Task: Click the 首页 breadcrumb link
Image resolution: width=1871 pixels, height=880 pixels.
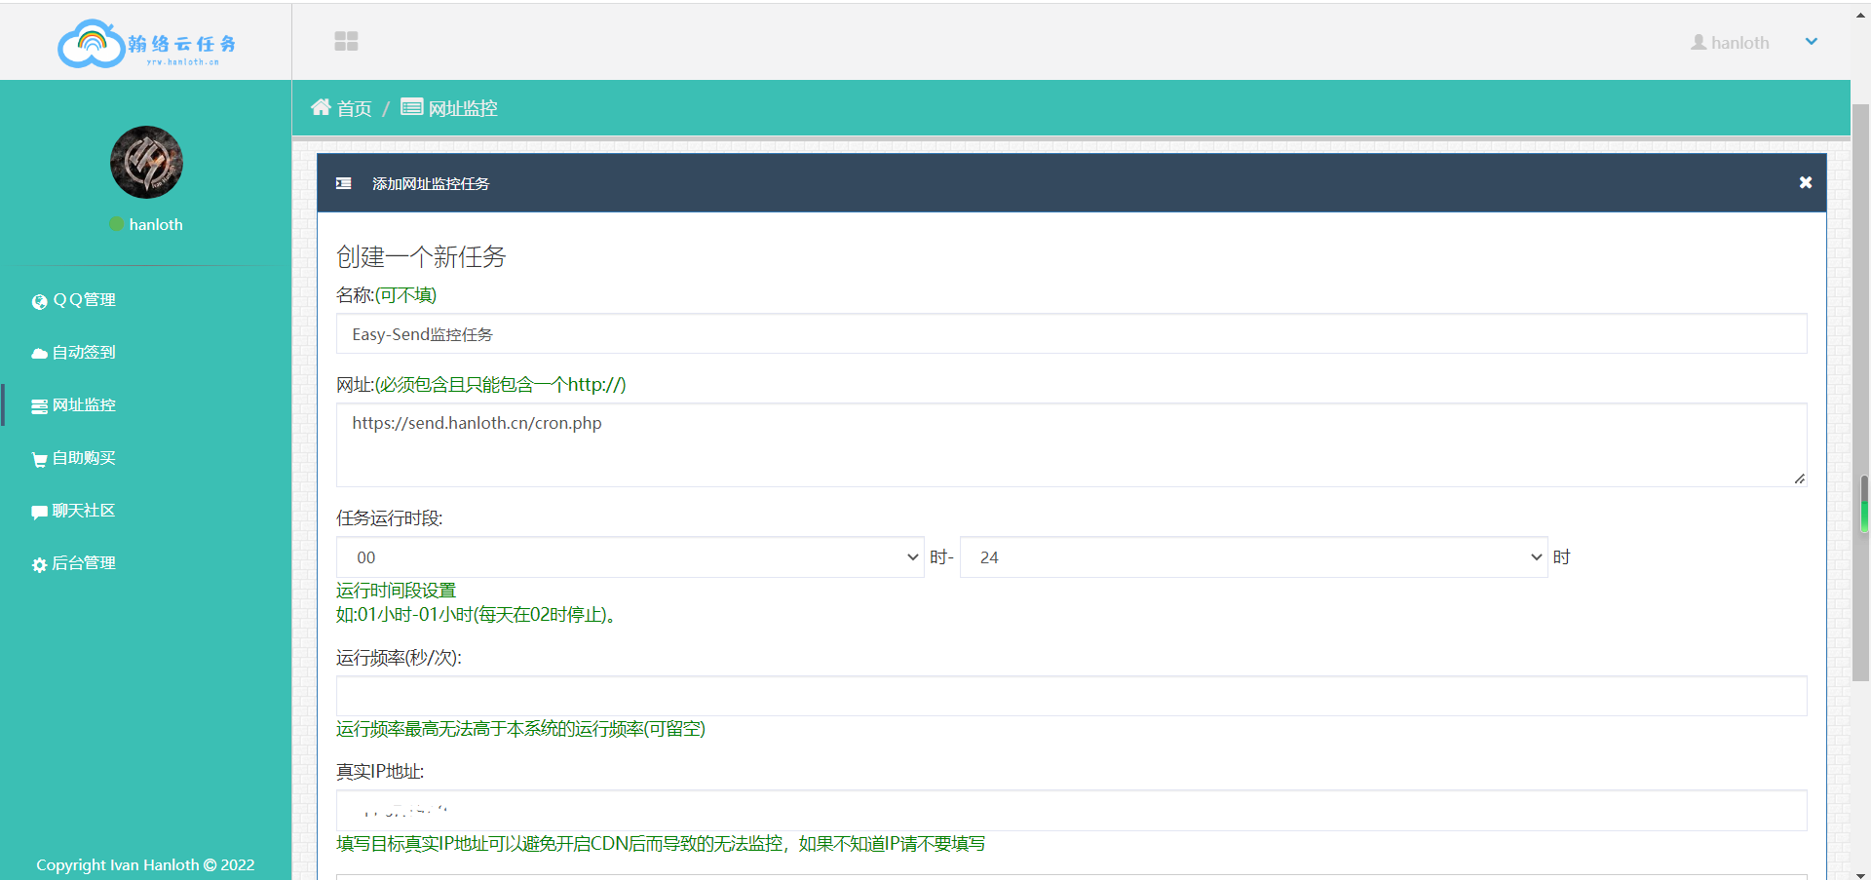Action: pyautogui.click(x=354, y=108)
